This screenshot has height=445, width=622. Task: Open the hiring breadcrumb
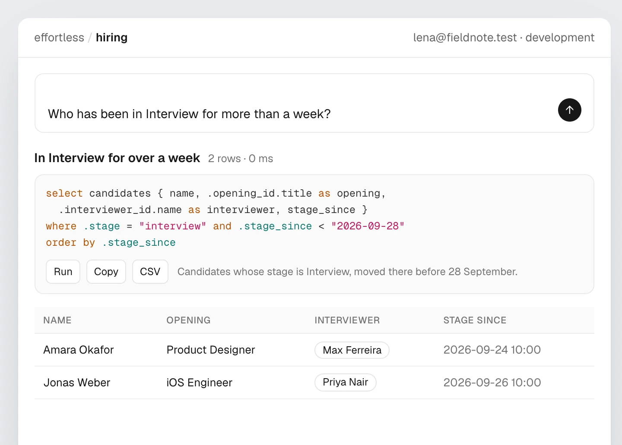[x=111, y=38]
